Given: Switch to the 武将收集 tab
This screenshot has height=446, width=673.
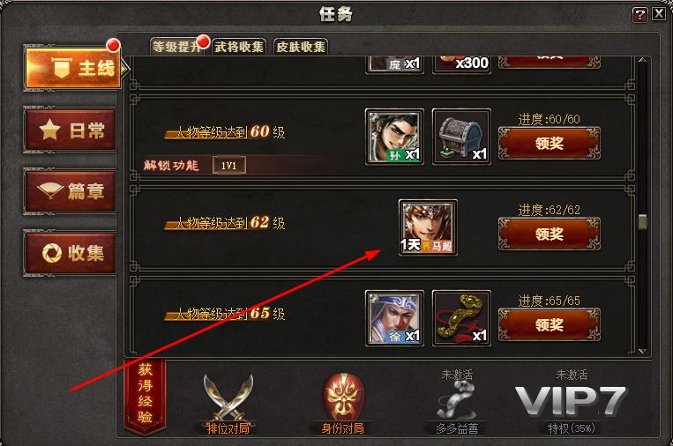Looking at the screenshot, I should tap(239, 47).
